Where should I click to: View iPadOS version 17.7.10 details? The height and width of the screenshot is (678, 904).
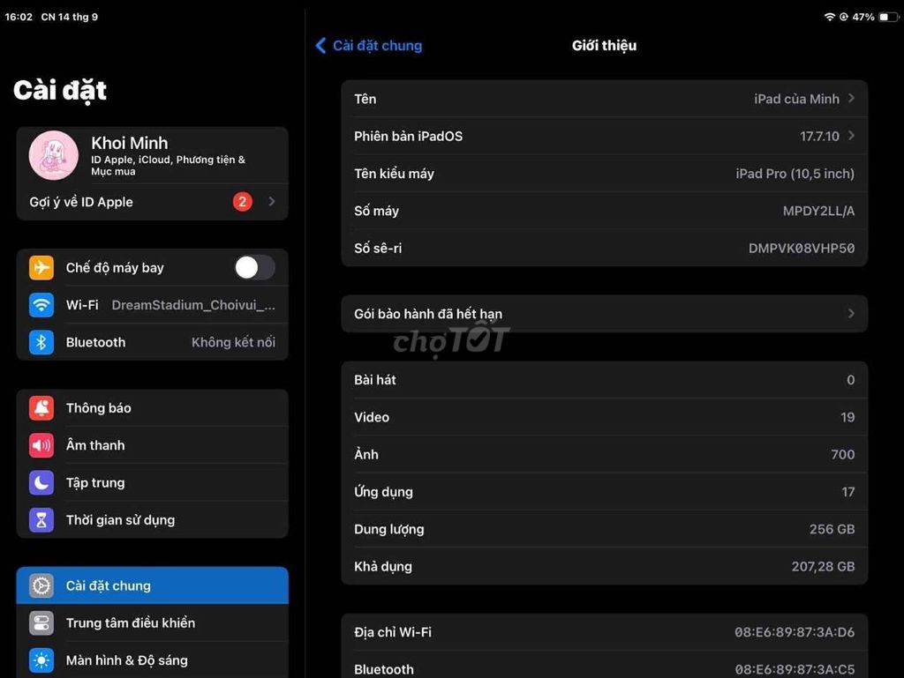click(x=604, y=136)
